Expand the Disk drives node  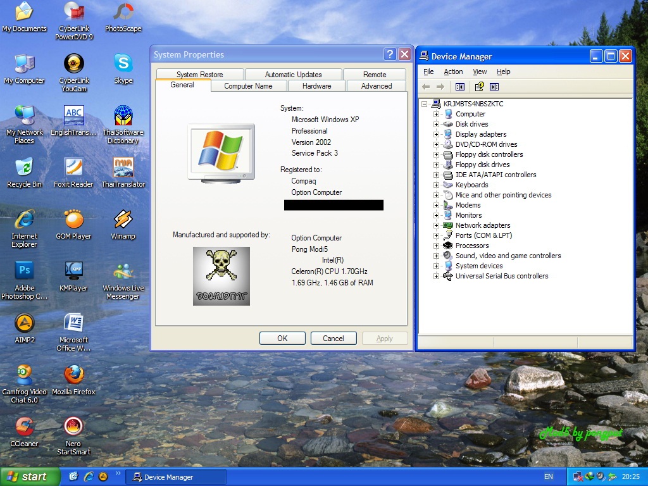pyautogui.click(x=436, y=124)
